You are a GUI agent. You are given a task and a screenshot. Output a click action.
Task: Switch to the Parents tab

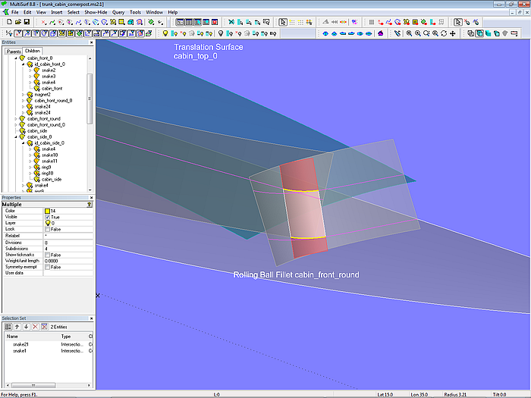(13, 51)
